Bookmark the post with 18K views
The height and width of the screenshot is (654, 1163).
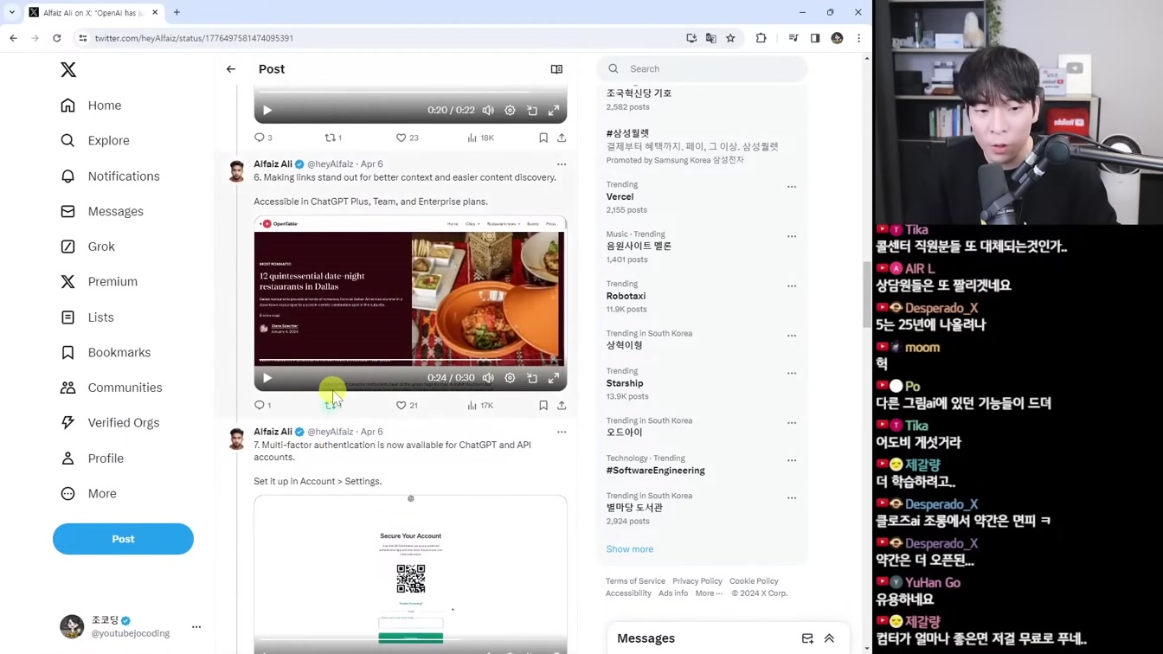click(x=543, y=138)
